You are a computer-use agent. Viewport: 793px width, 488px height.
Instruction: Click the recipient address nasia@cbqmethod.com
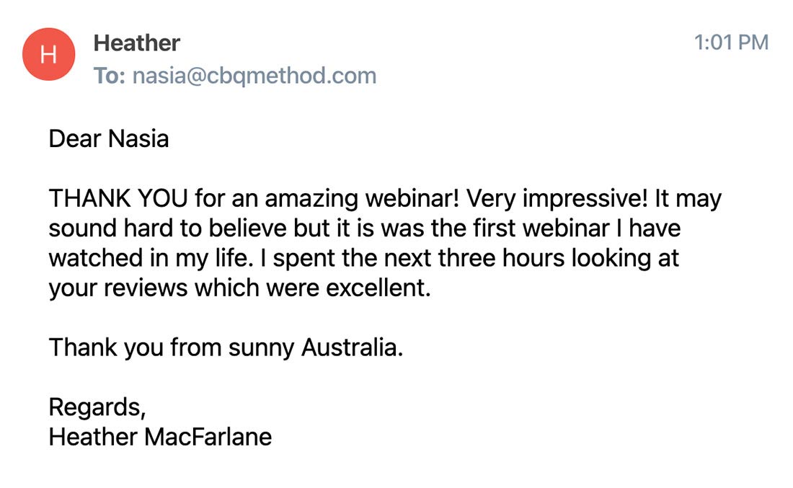[x=254, y=76]
